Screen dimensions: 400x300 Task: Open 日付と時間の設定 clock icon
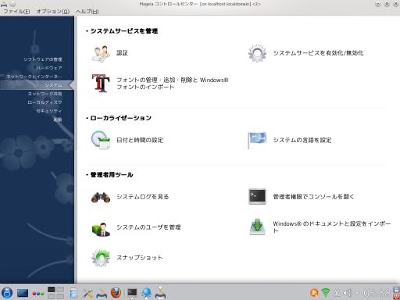101,140
